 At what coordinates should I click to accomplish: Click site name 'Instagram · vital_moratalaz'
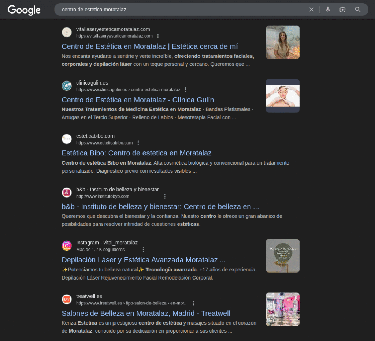coord(107,243)
